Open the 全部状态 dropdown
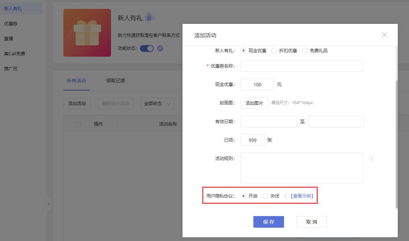Viewport: 409px width, 241px height. [x=157, y=103]
